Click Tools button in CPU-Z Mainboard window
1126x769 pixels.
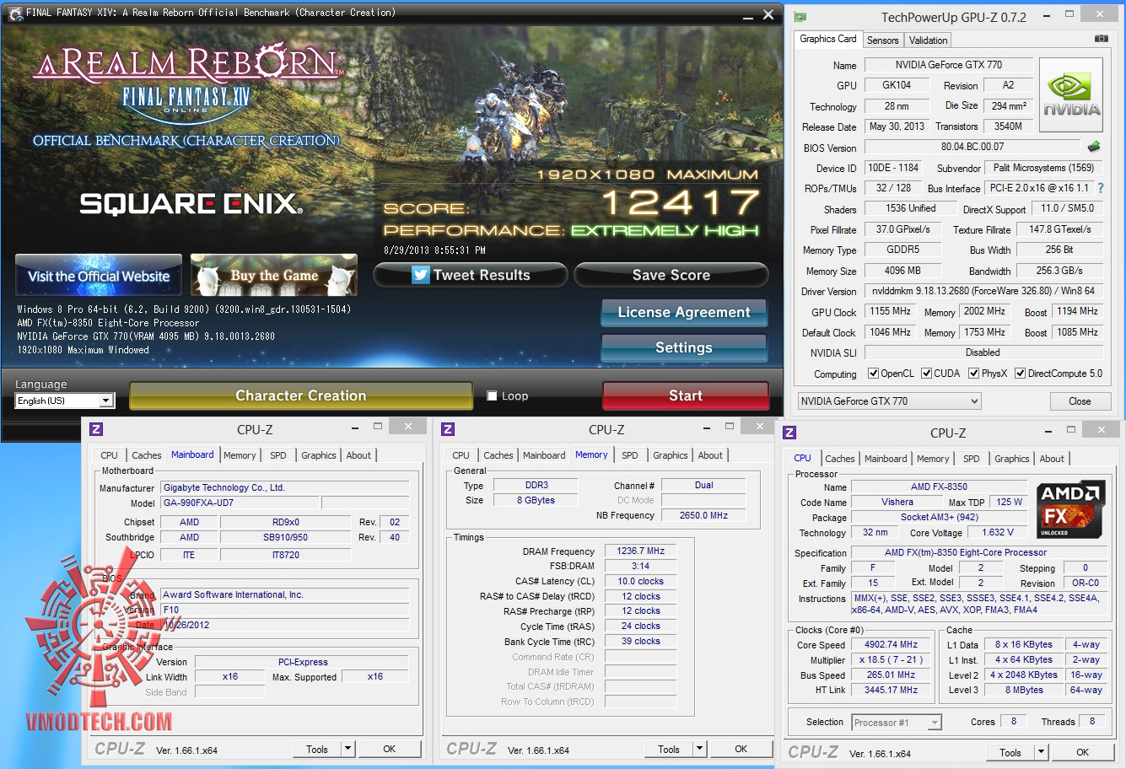(317, 749)
